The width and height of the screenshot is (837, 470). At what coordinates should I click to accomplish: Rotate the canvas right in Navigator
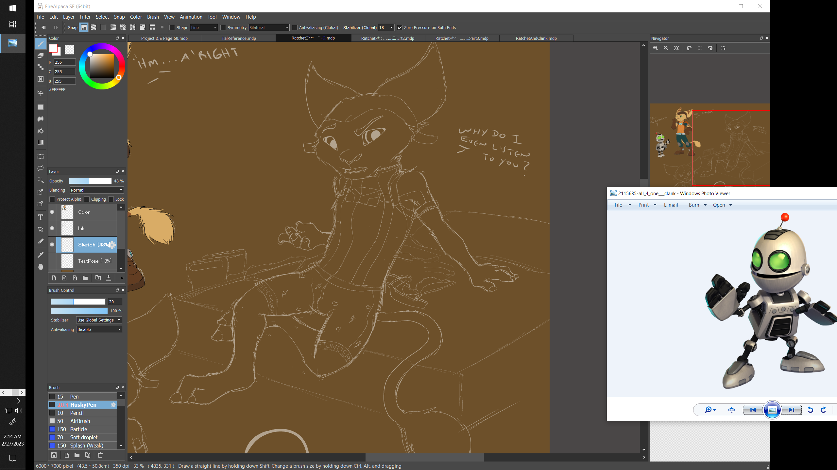(710, 48)
